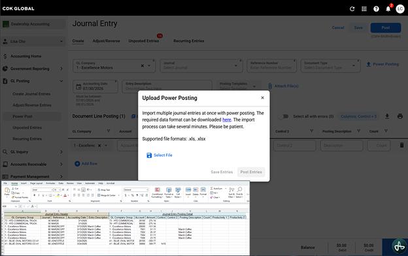Click Sort & Filter in Excel
This screenshot has height=256, width=408.
[231, 193]
